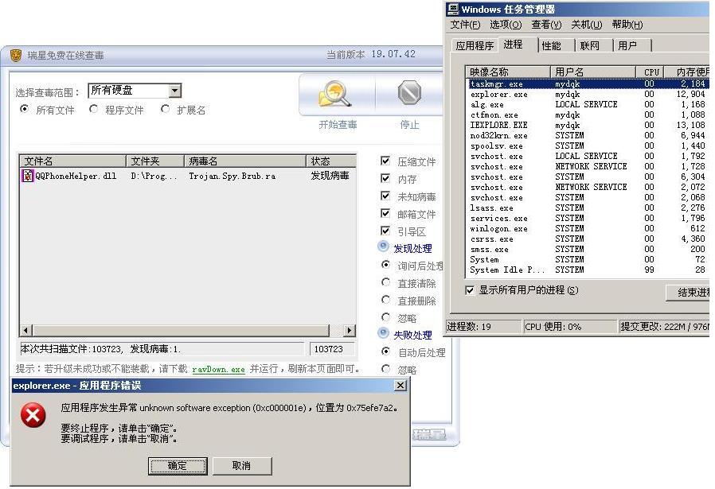Click the 停止 label
The image size is (715, 489).
click(x=409, y=124)
